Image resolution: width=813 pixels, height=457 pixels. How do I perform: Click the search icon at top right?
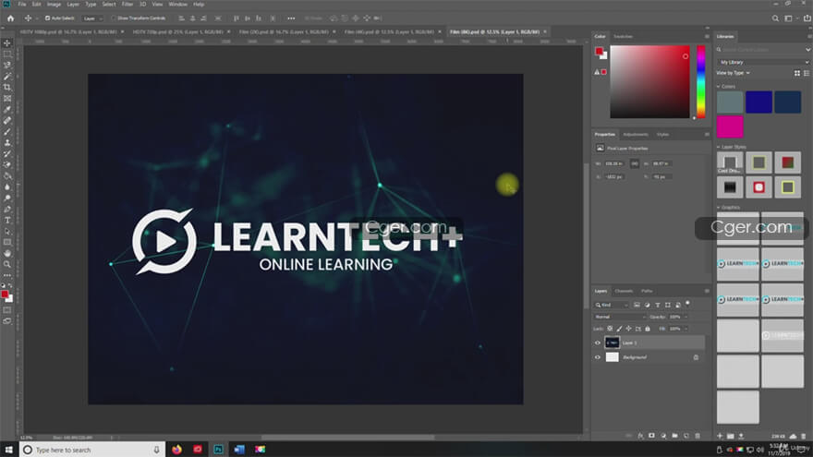pyautogui.click(x=775, y=18)
